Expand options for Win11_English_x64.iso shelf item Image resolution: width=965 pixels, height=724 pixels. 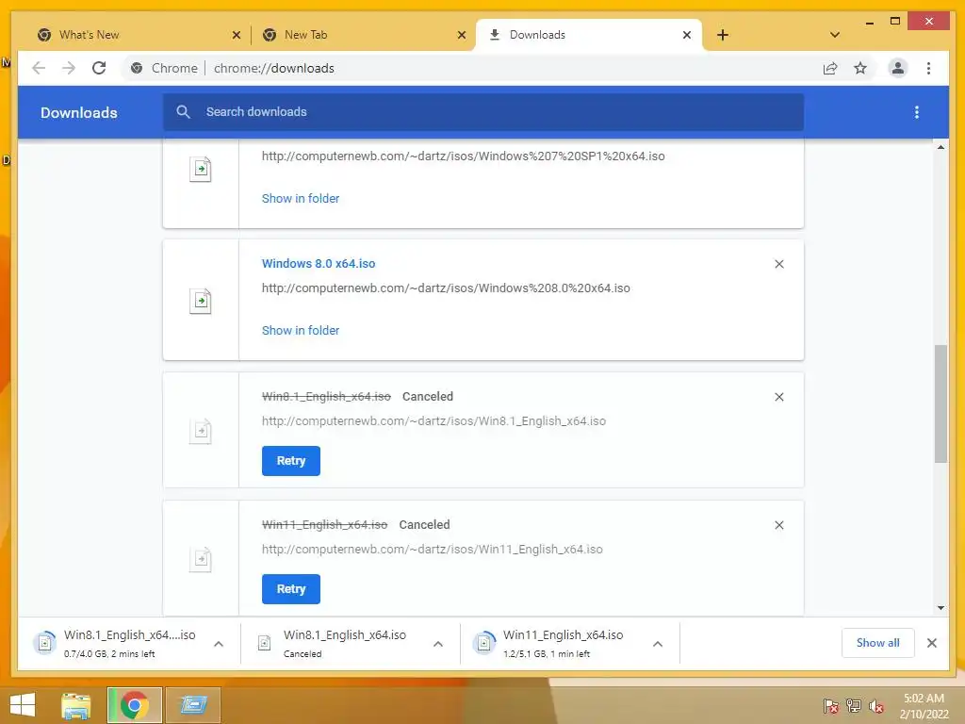pos(658,644)
